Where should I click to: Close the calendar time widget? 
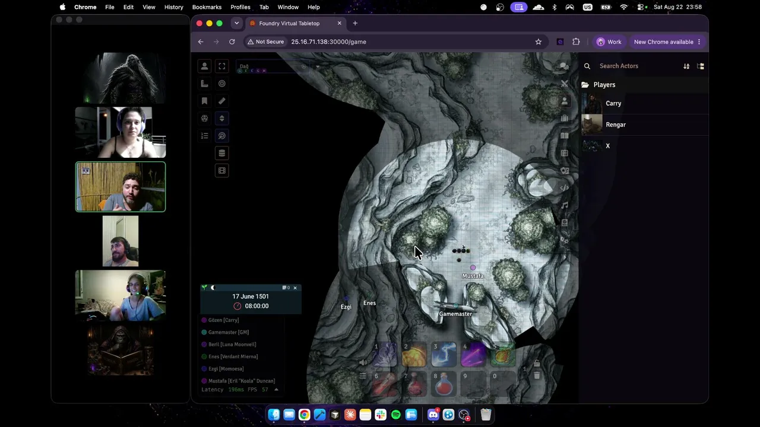point(295,288)
